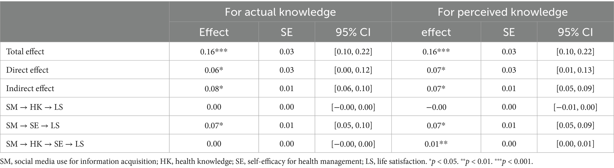Click the [−0.01, 0.00] confidence interval cell
This screenshot has height=168, width=614.
(x=575, y=107)
